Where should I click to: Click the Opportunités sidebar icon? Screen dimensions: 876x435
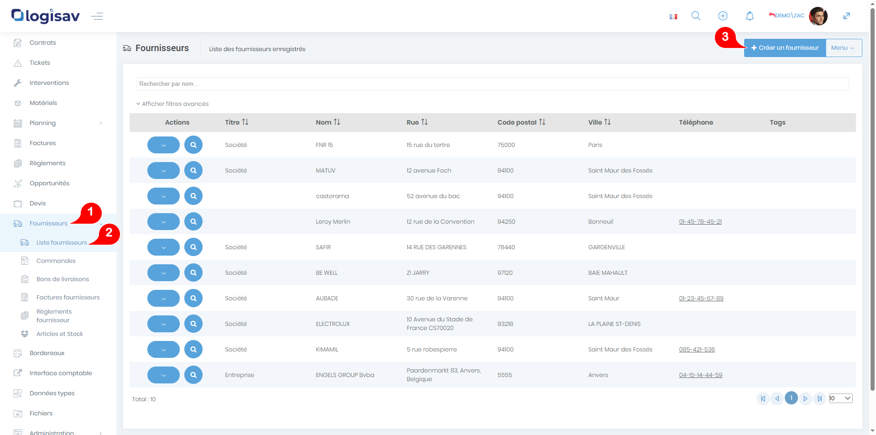point(18,183)
